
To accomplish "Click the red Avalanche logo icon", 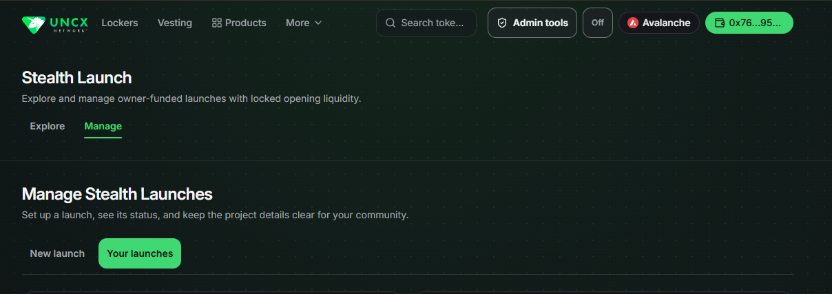I will [x=633, y=23].
